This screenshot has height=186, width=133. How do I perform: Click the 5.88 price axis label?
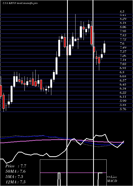[123, 105]
